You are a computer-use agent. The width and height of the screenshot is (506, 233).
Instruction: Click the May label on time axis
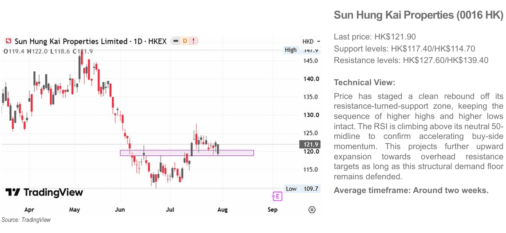click(x=75, y=210)
